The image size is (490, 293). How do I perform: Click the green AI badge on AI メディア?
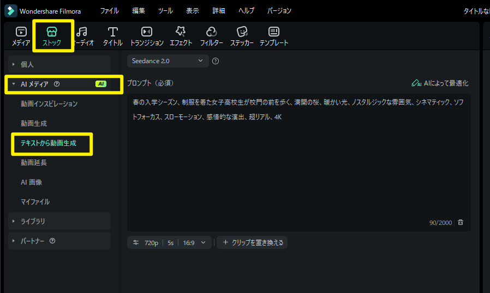[x=101, y=84]
